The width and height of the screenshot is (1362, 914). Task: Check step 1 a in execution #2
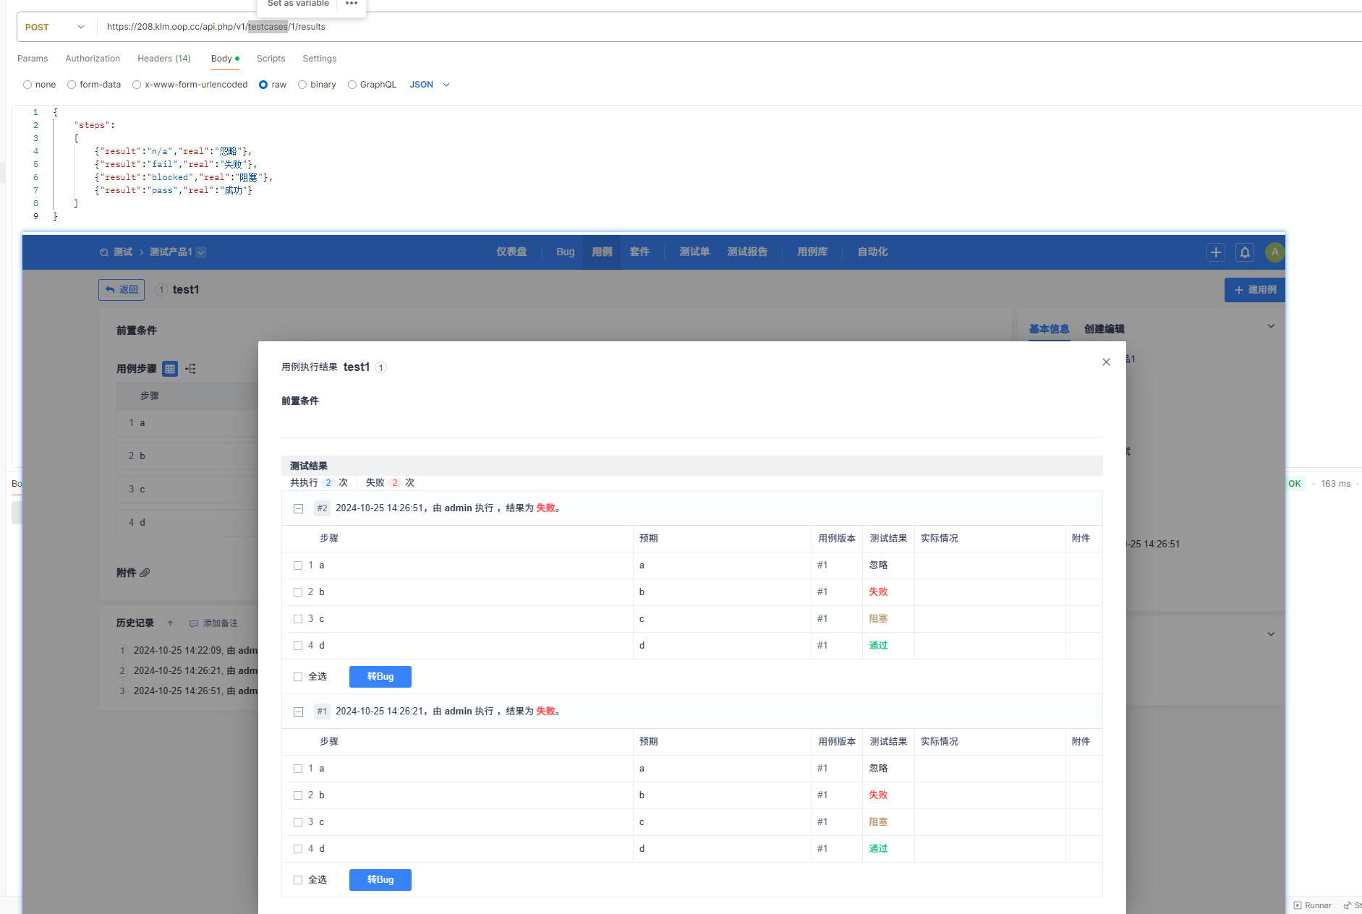pos(298,565)
